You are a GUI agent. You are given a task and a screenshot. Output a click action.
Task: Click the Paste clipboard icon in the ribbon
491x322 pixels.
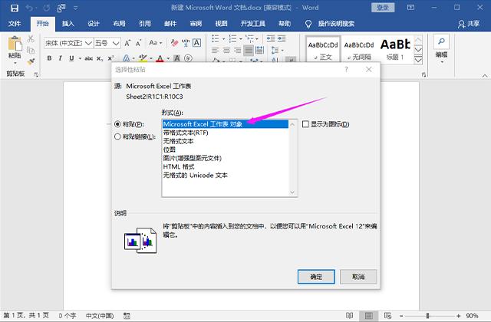point(15,44)
